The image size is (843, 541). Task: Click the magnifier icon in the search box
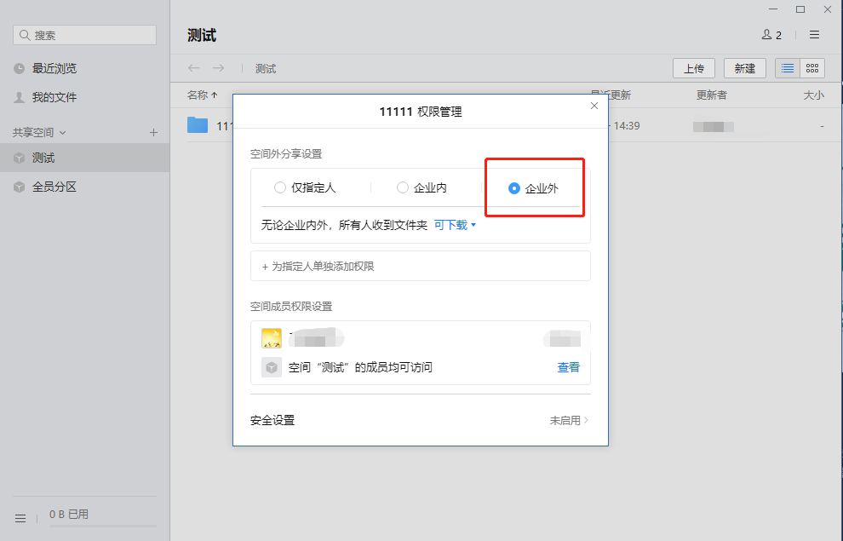tap(24, 35)
